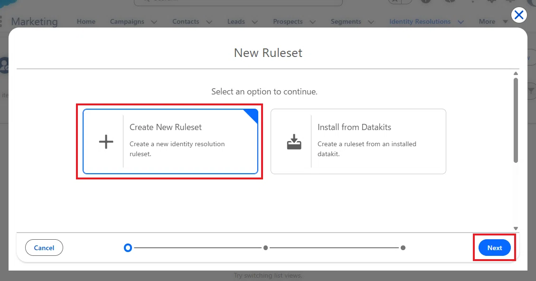This screenshot has width=536, height=281.
Task: Expand the Campaigns tab dropdown chevron
Action: pyautogui.click(x=154, y=22)
